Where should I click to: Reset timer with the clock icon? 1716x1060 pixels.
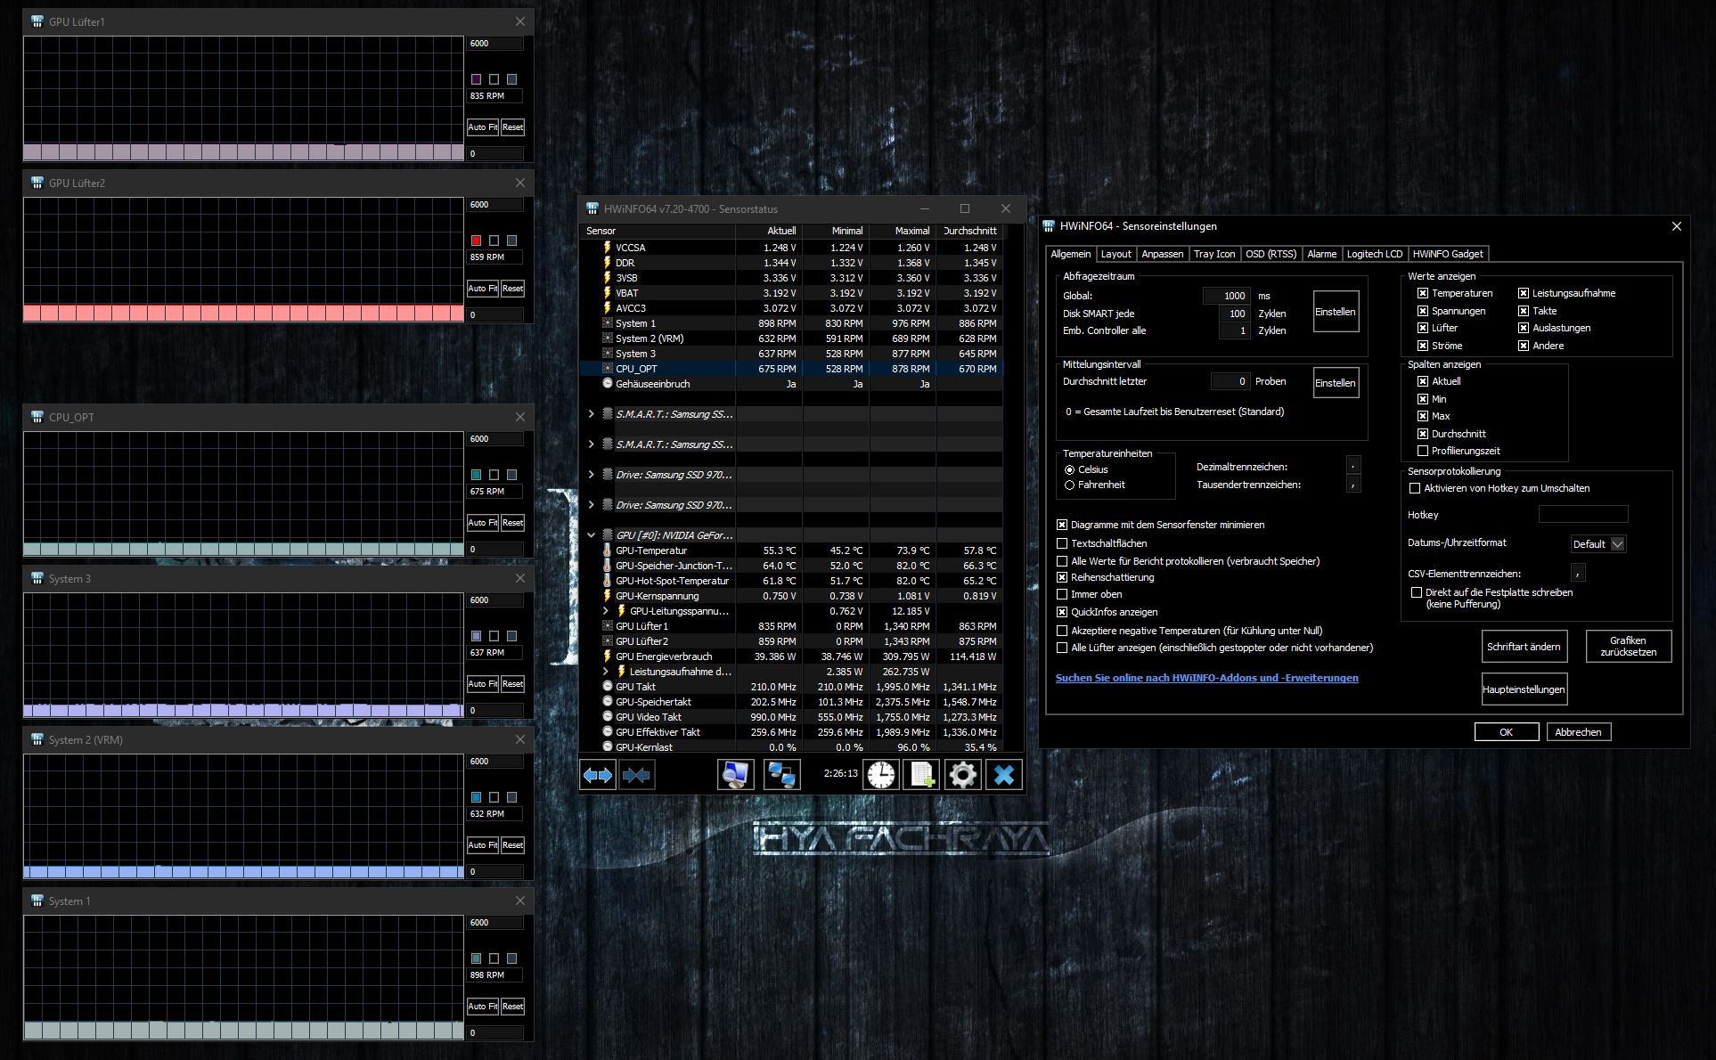880,775
